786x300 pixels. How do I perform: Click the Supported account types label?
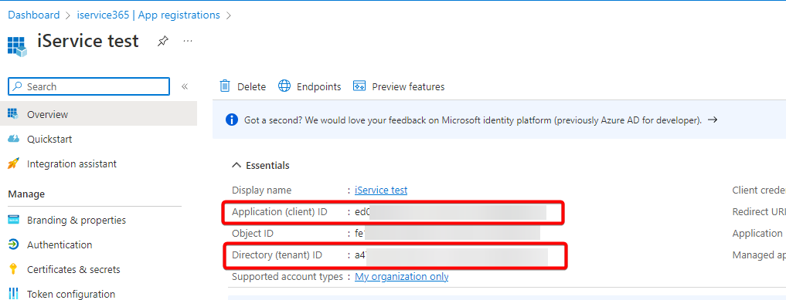288,277
